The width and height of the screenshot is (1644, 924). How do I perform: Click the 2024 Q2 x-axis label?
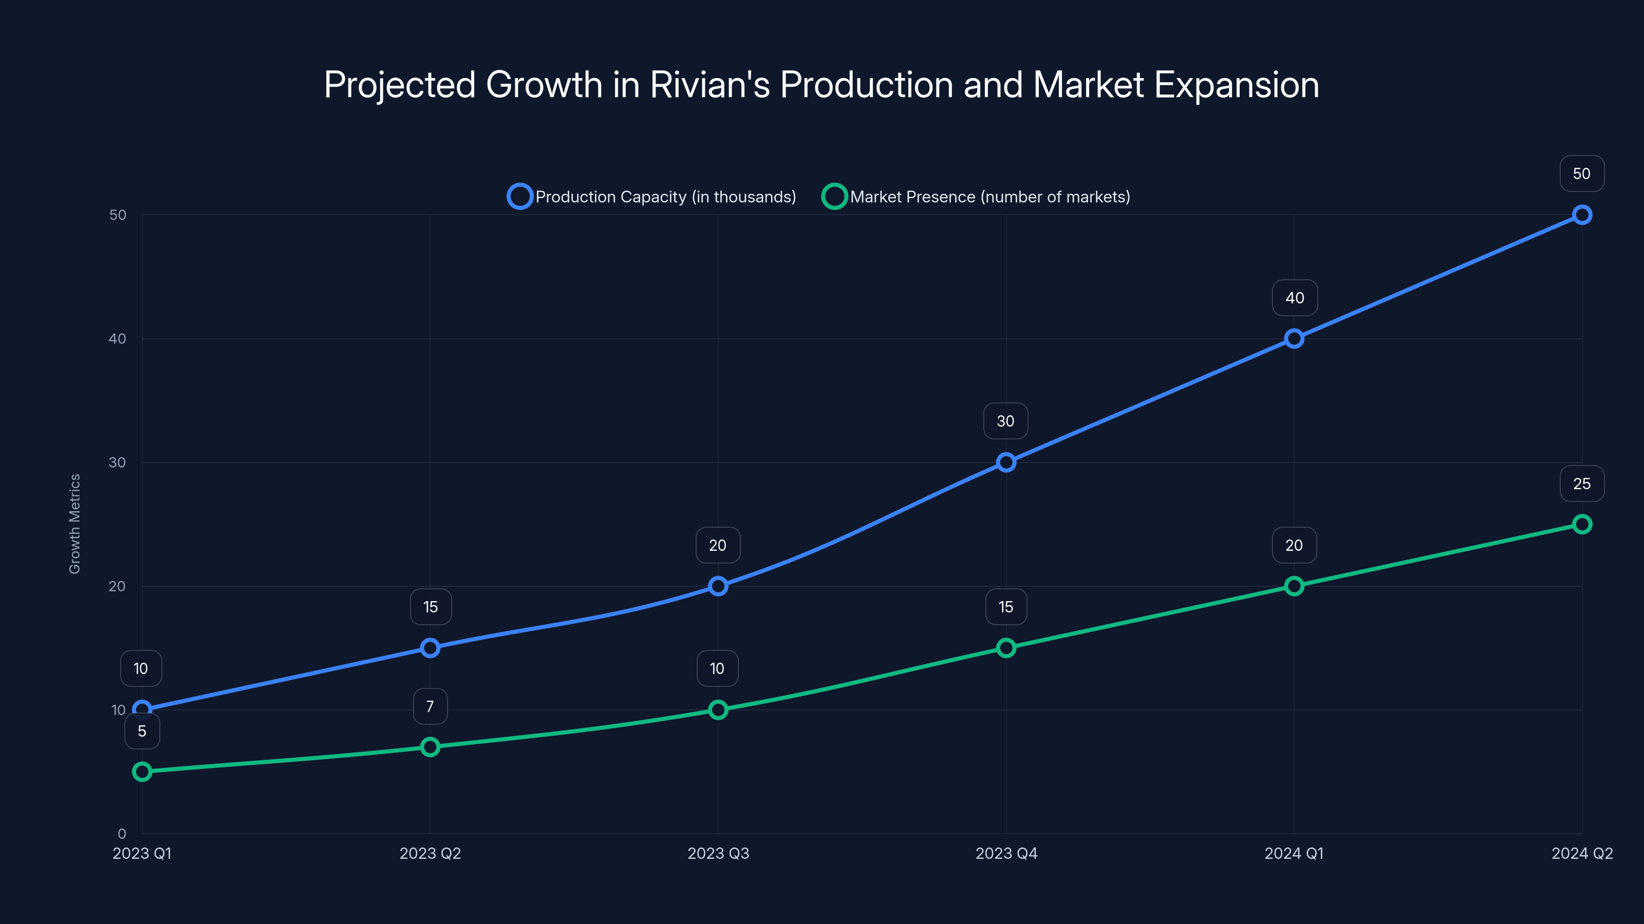coord(1582,853)
